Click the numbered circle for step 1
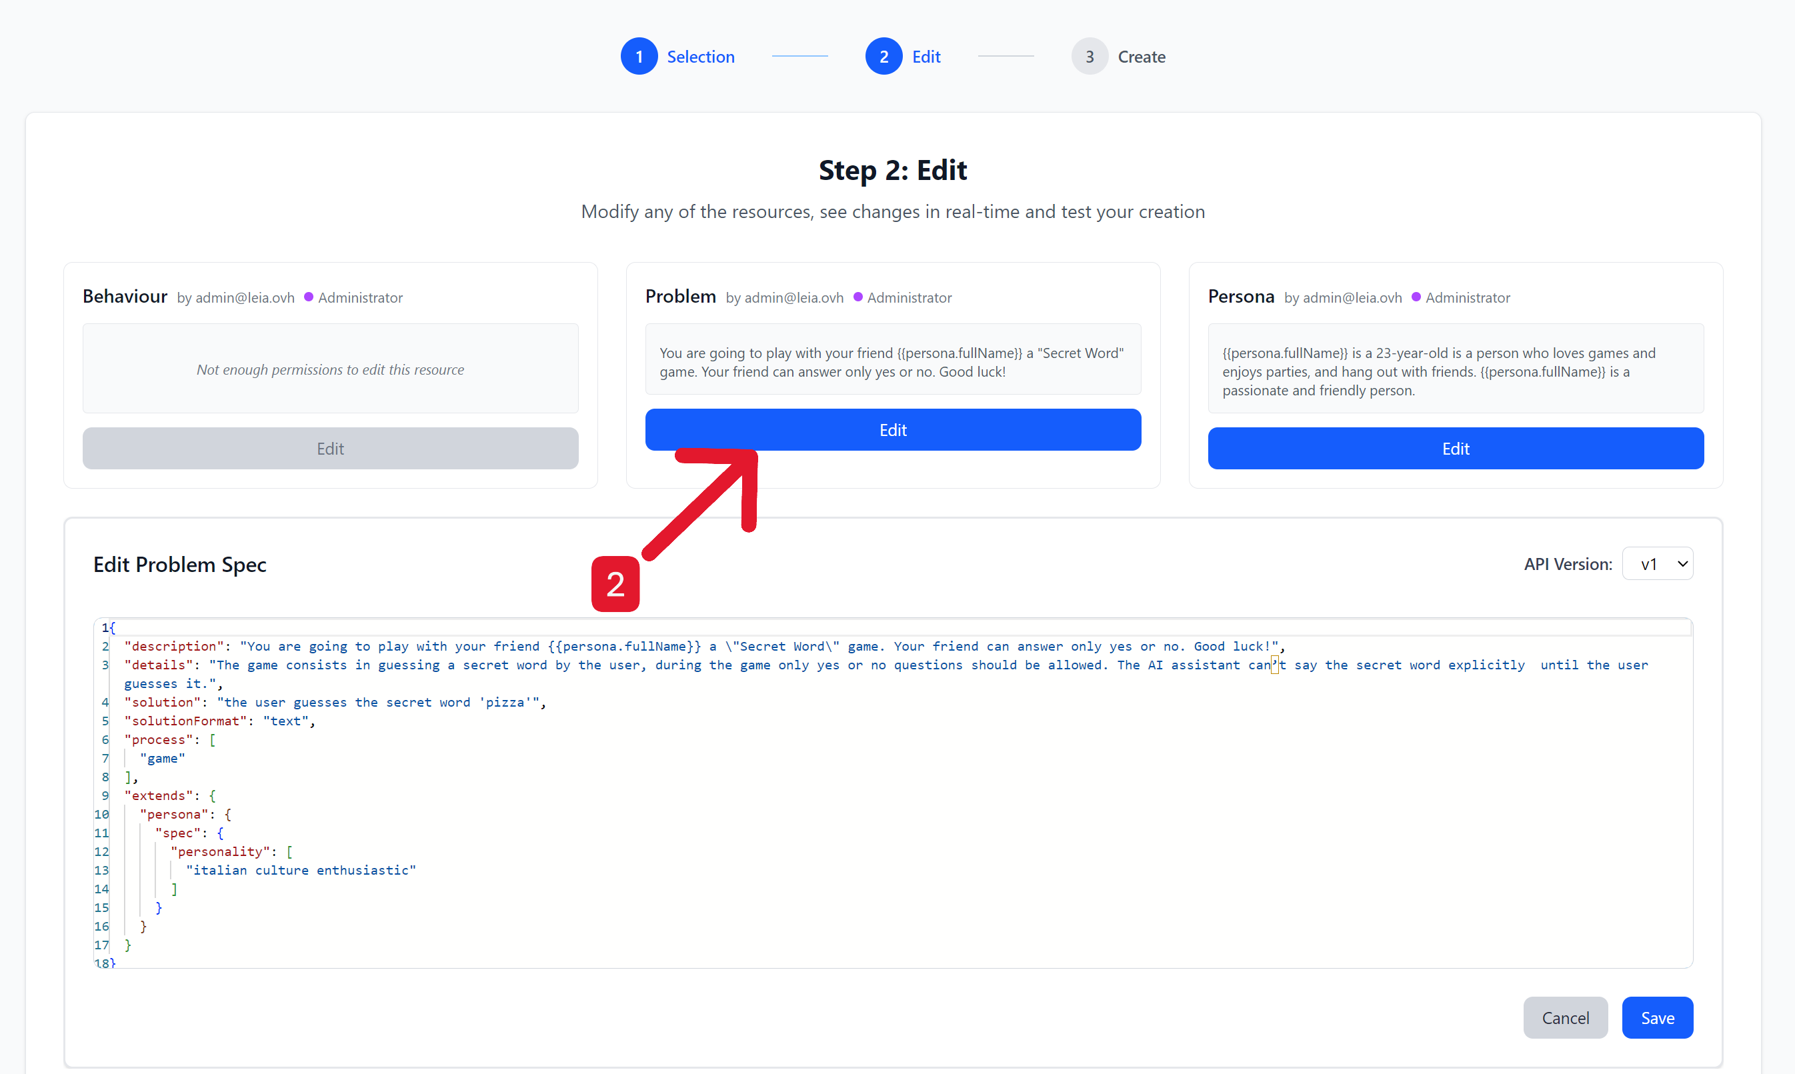Screen dimensions: 1795x1074 coord(639,56)
